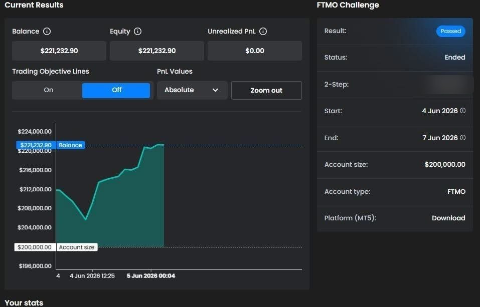Open the Absolute PnL Values dropdown
This screenshot has width=480, height=307.
pos(192,90)
